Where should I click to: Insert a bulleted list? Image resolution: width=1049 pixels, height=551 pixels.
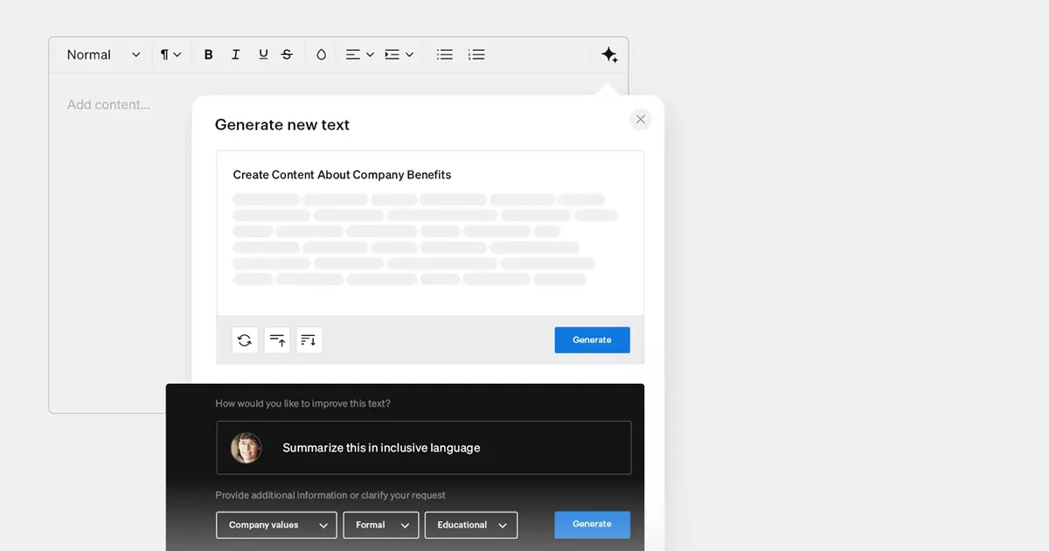(x=445, y=54)
